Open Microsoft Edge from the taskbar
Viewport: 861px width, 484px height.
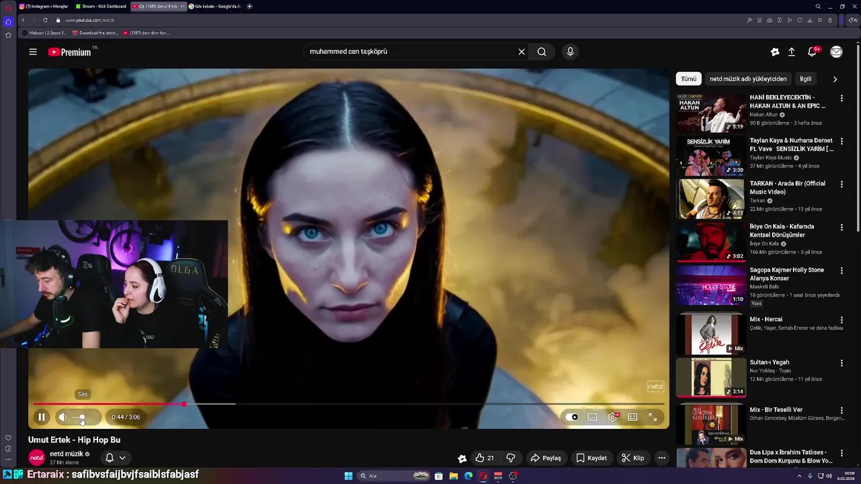pyautogui.click(x=468, y=476)
